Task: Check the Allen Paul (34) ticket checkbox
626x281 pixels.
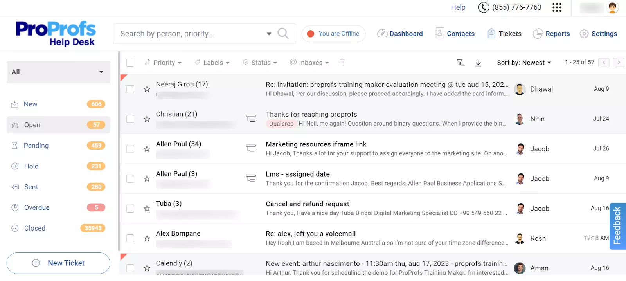Action: coord(130,149)
